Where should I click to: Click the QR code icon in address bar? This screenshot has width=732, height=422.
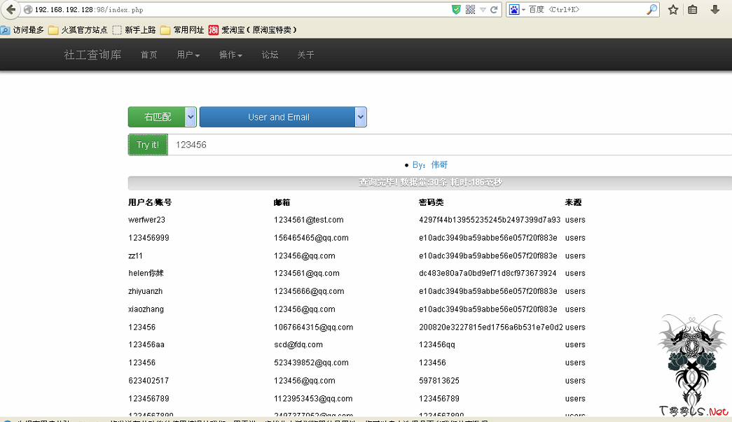click(470, 10)
